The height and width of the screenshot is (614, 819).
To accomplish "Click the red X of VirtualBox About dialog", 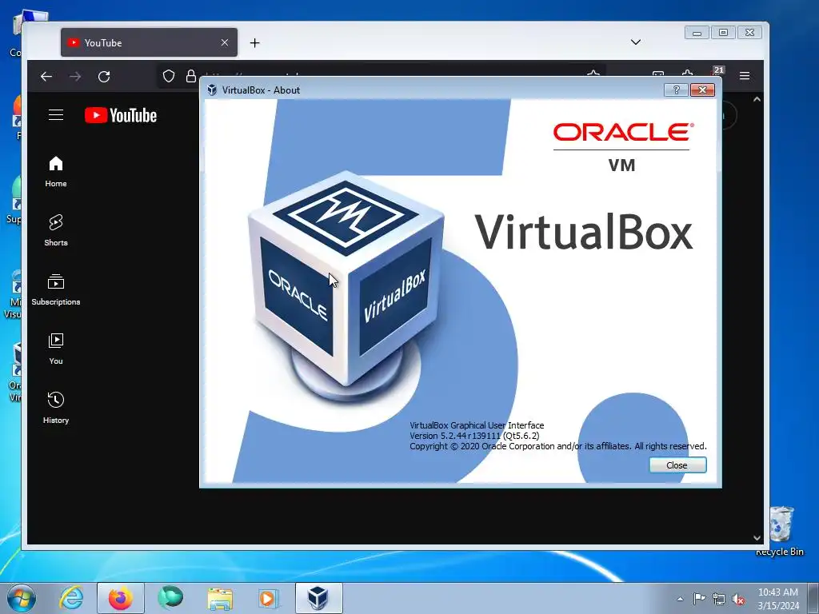I will (702, 90).
